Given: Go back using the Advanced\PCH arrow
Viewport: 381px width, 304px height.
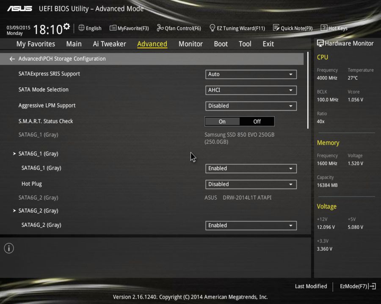Looking at the screenshot, I should [12, 59].
